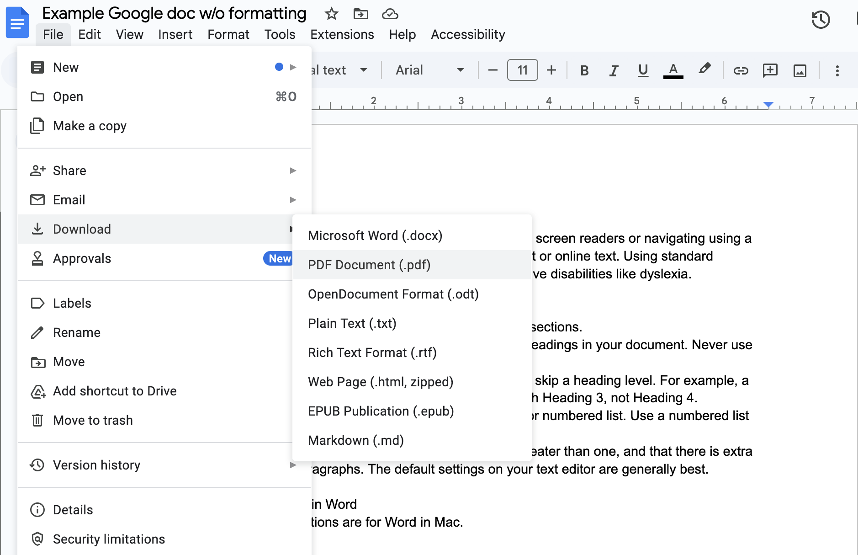Toggle bold formatting
The image size is (858, 555).
pyautogui.click(x=584, y=70)
